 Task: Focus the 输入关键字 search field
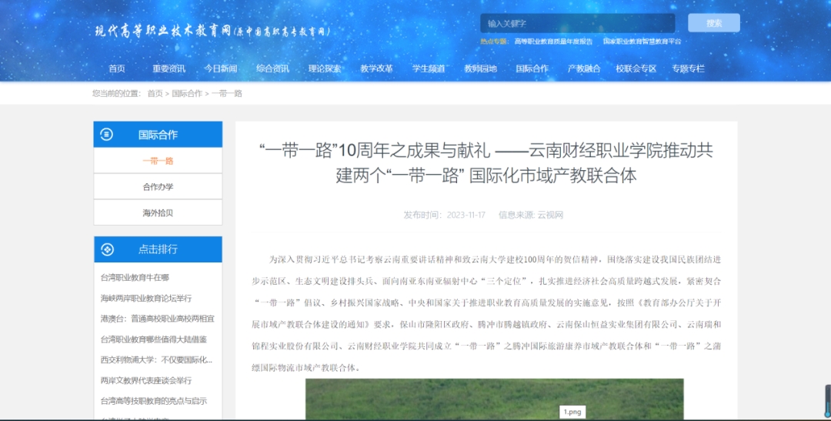(577, 23)
